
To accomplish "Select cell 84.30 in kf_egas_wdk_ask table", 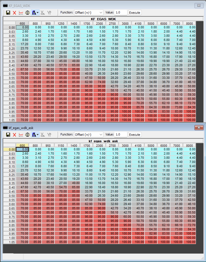I will coord(189,229).
